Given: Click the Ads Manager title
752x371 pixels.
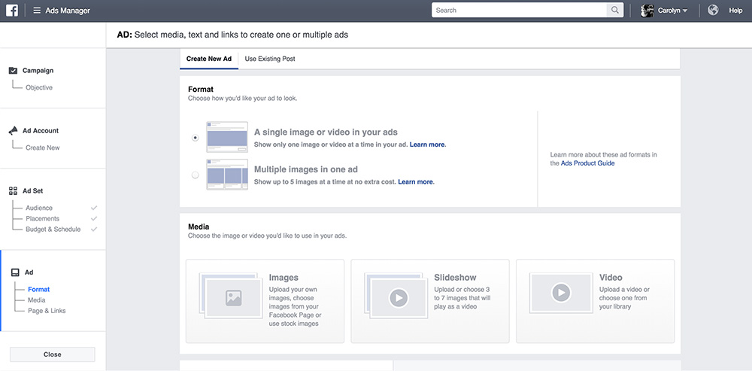Looking at the screenshot, I should 68,11.
